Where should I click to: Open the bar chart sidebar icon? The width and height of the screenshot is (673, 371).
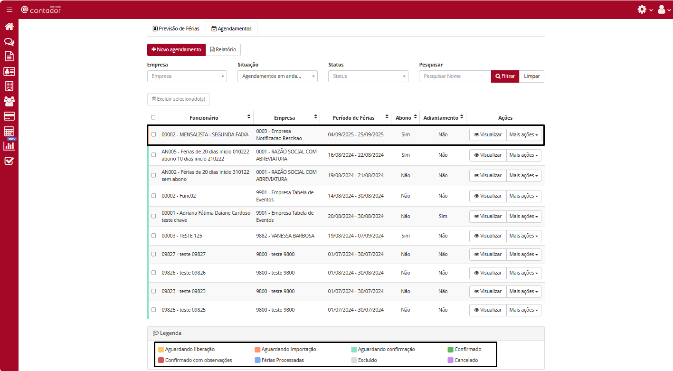(9, 146)
